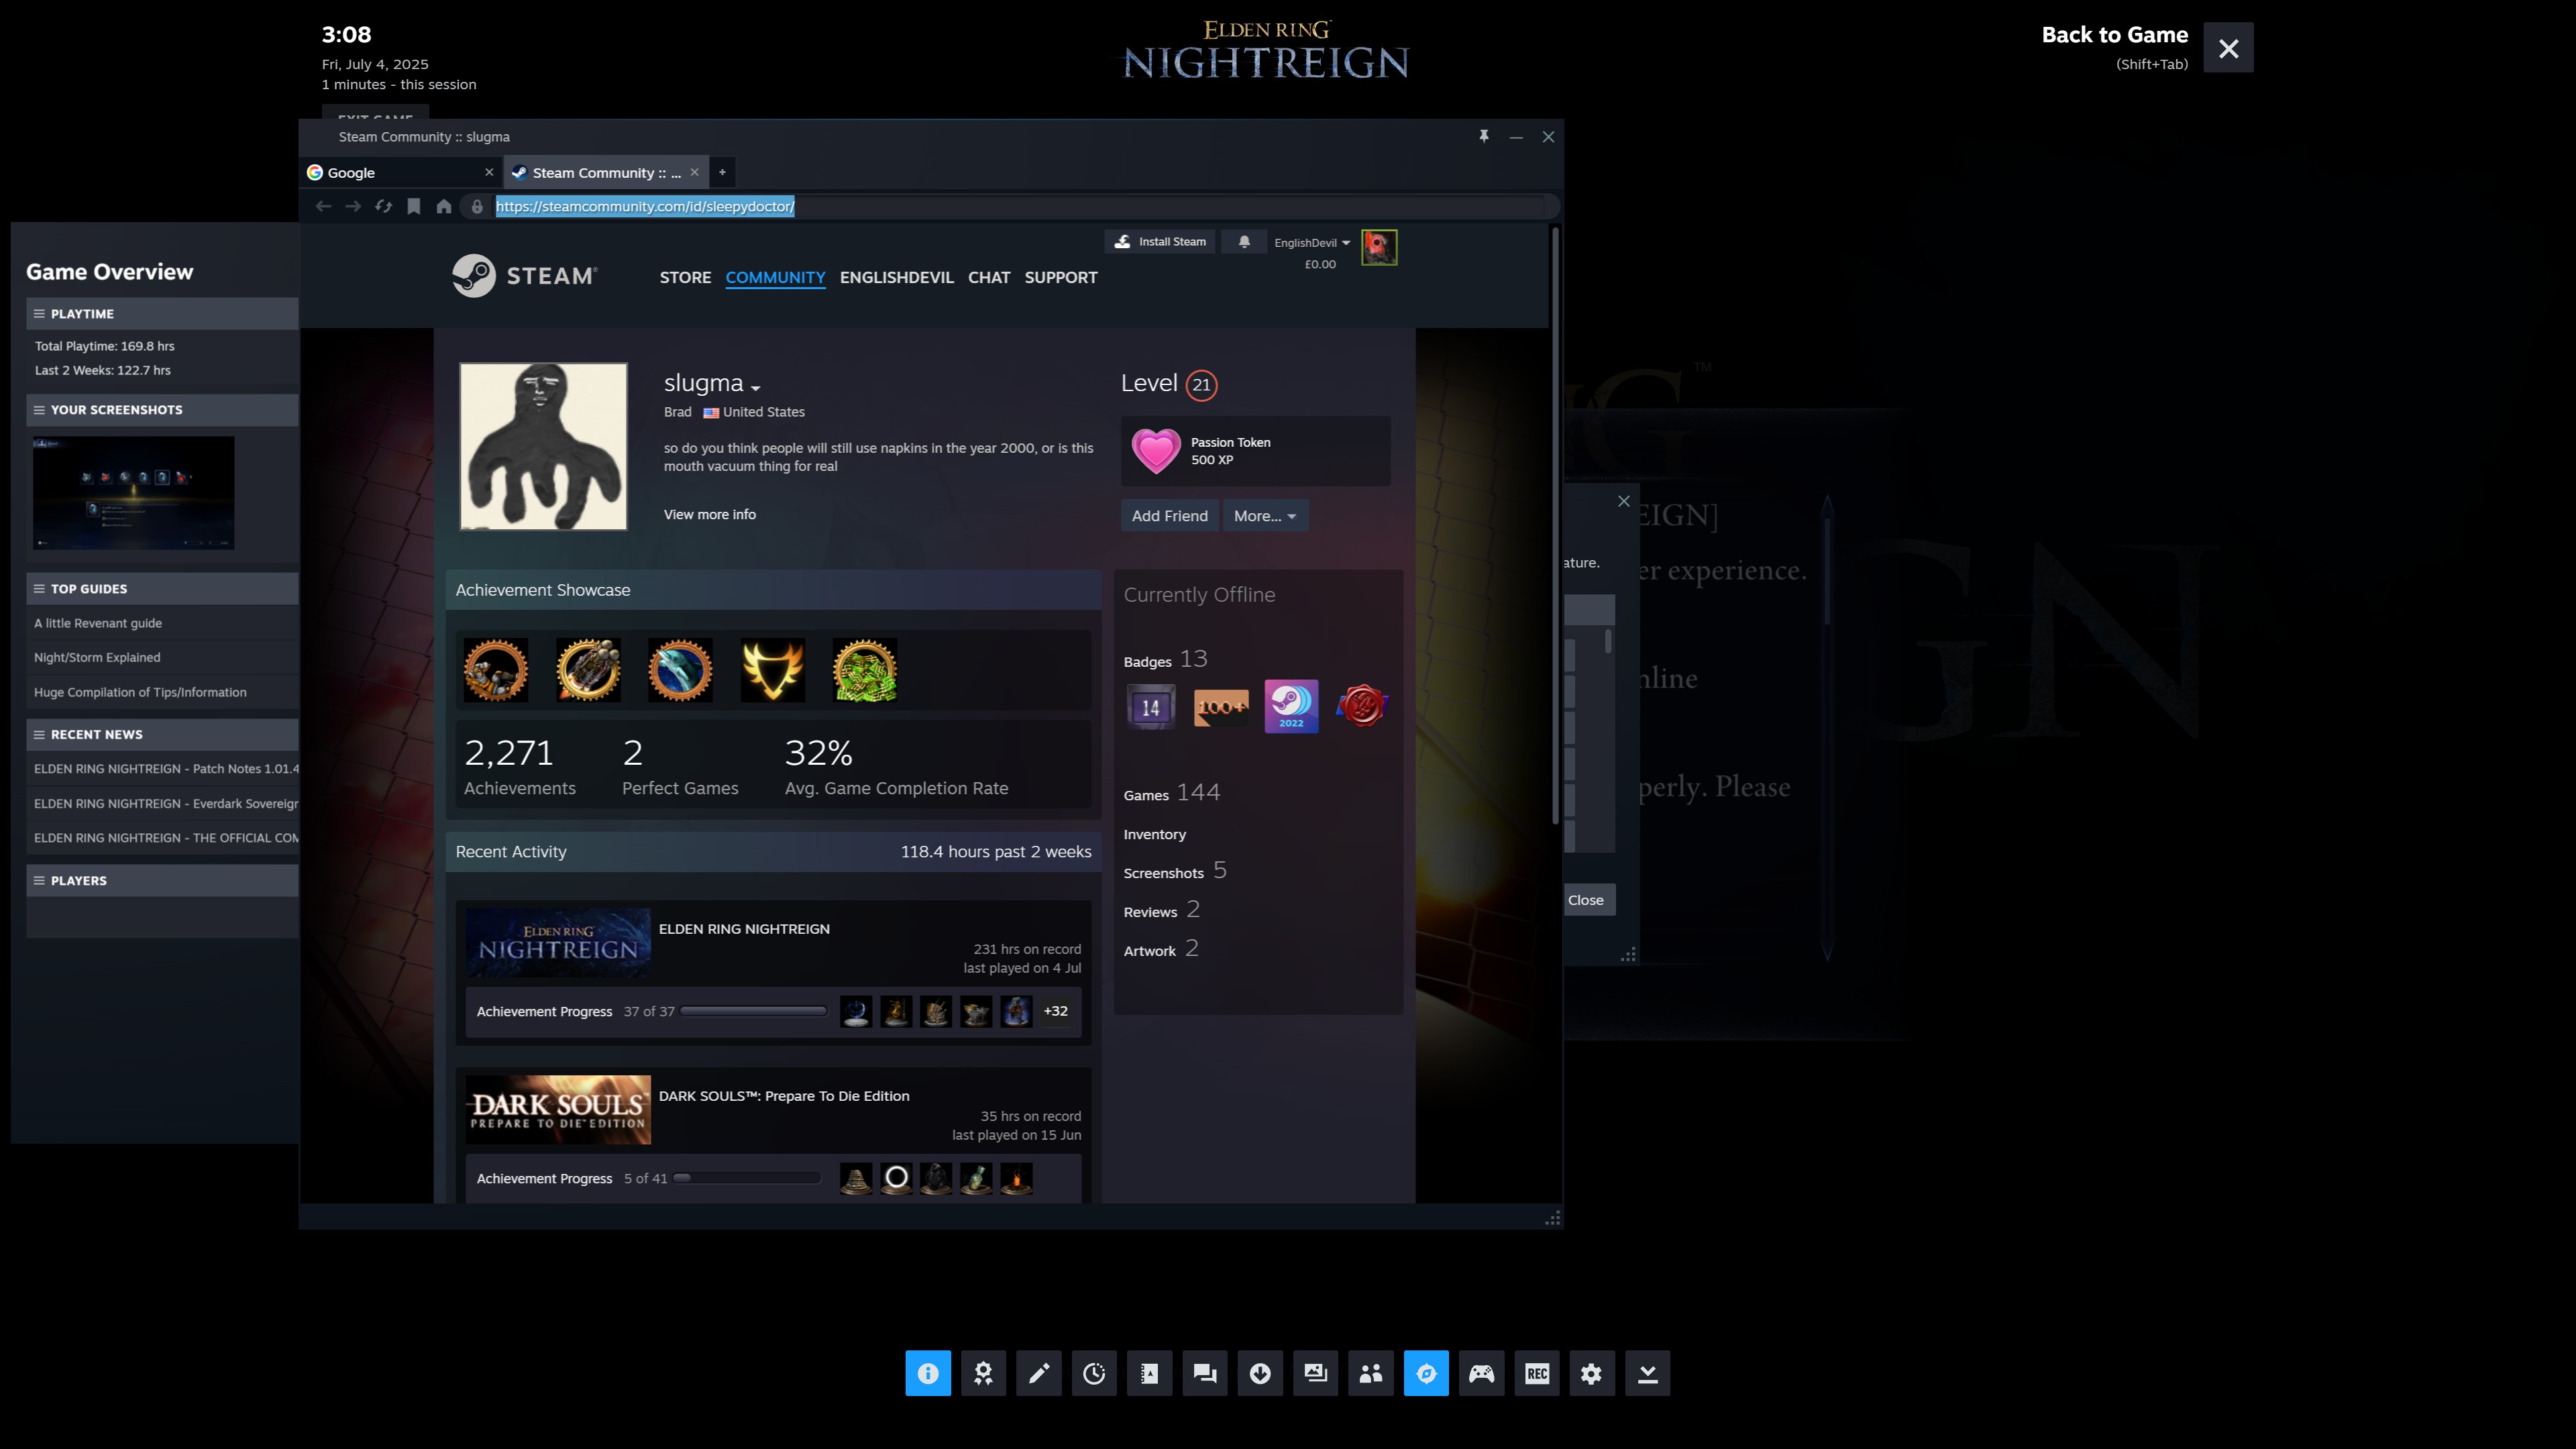Open the notifications bell icon
Viewport: 2576px width, 1449px height.
click(1244, 242)
